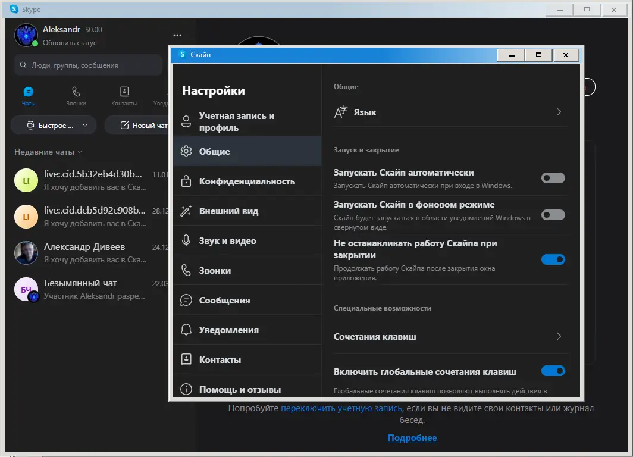Toggle 'Запускать Скайп автоматически' switch
This screenshot has height=457, width=633.
coord(553,178)
